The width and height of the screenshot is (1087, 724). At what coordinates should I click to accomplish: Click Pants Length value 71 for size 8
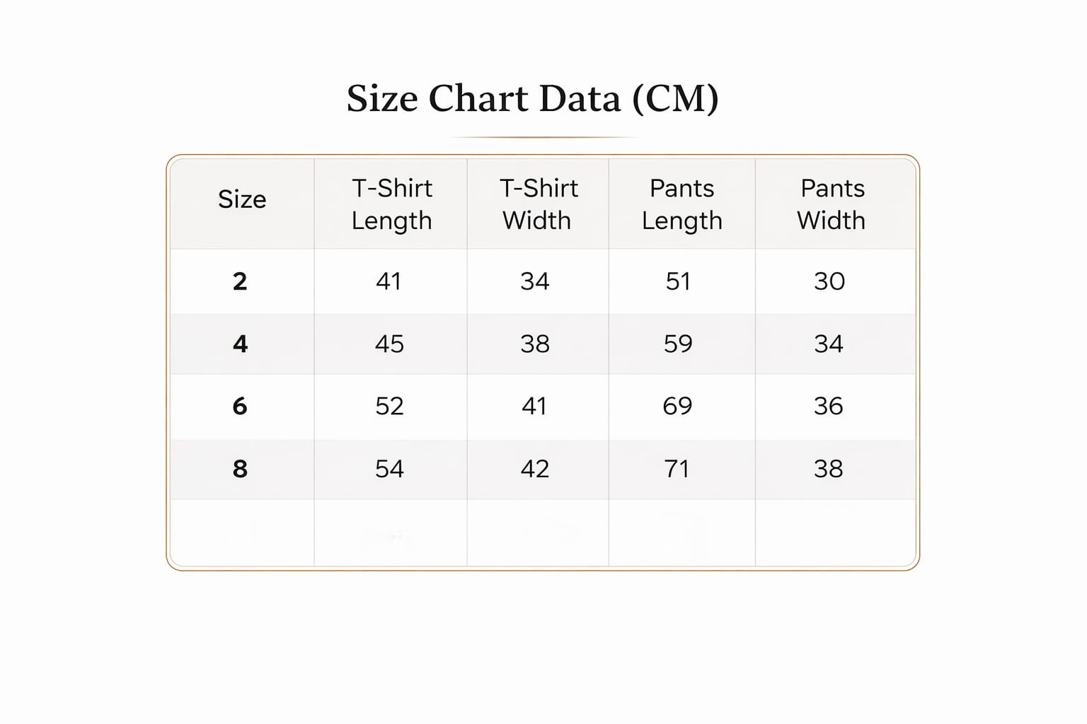tap(677, 469)
